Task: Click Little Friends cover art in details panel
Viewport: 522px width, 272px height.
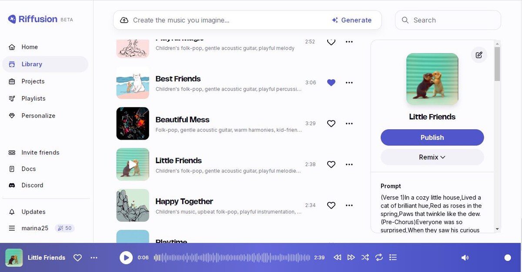Action: click(x=432, y=79)
